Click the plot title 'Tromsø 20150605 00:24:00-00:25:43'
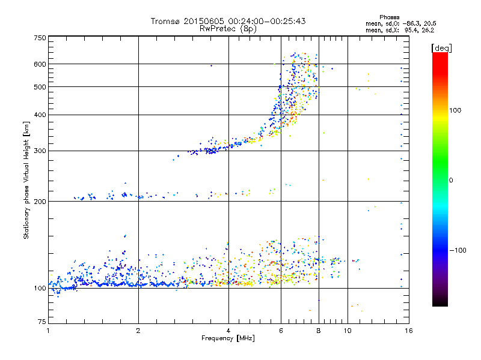This screenshot has height=360, width=481. (228, 21)
